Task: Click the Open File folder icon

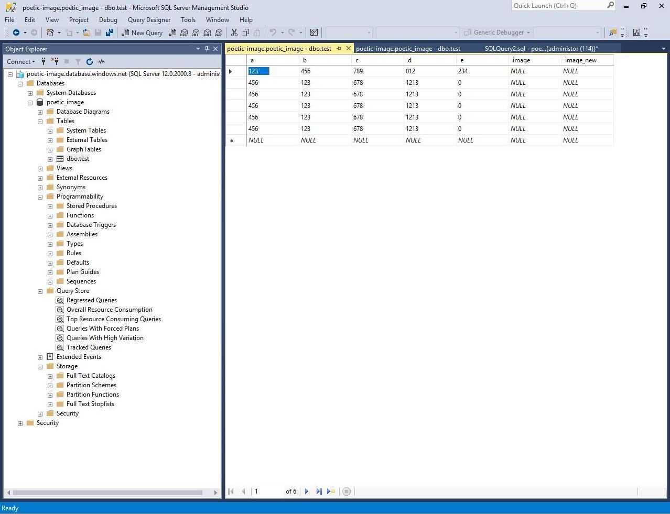Action: point(87,32)
